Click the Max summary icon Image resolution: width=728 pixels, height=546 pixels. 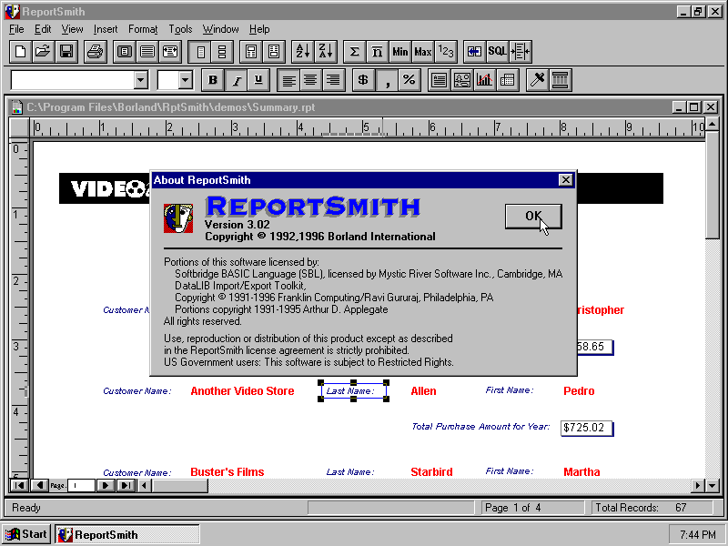point(422,52)
